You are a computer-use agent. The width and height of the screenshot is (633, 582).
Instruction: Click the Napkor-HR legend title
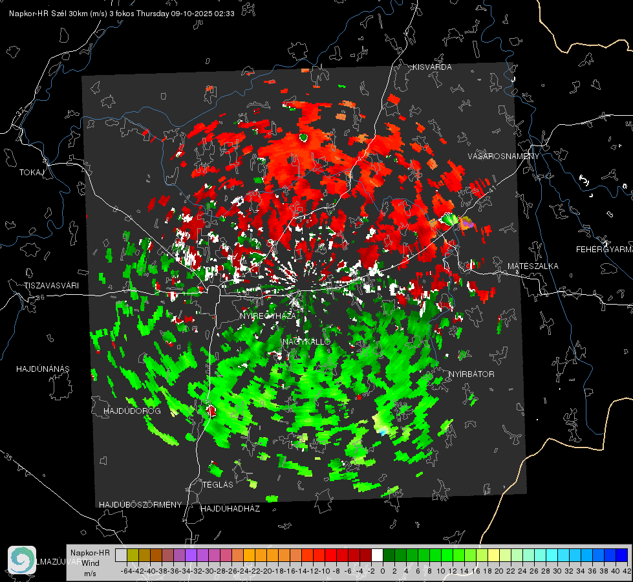click(90, 553)
